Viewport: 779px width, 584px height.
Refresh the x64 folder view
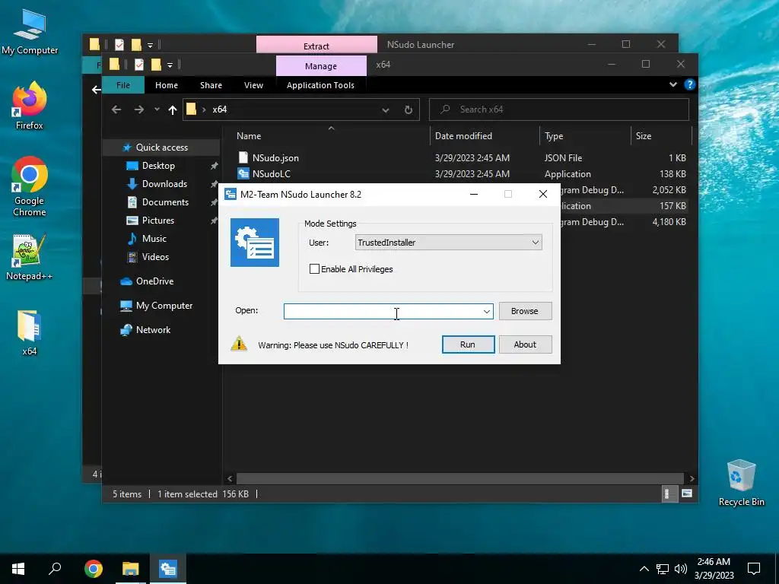tap(409, 109)
